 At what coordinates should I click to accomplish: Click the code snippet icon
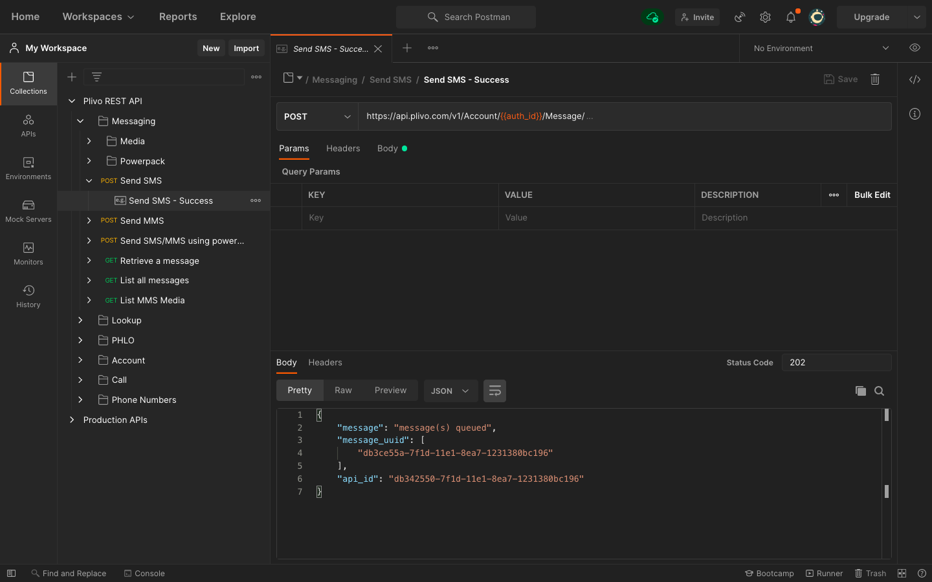pos(915,80)
